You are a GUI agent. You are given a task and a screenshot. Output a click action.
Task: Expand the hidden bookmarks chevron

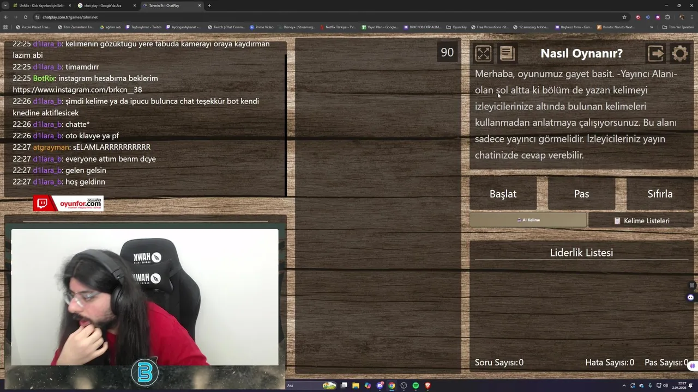[651, 27]
